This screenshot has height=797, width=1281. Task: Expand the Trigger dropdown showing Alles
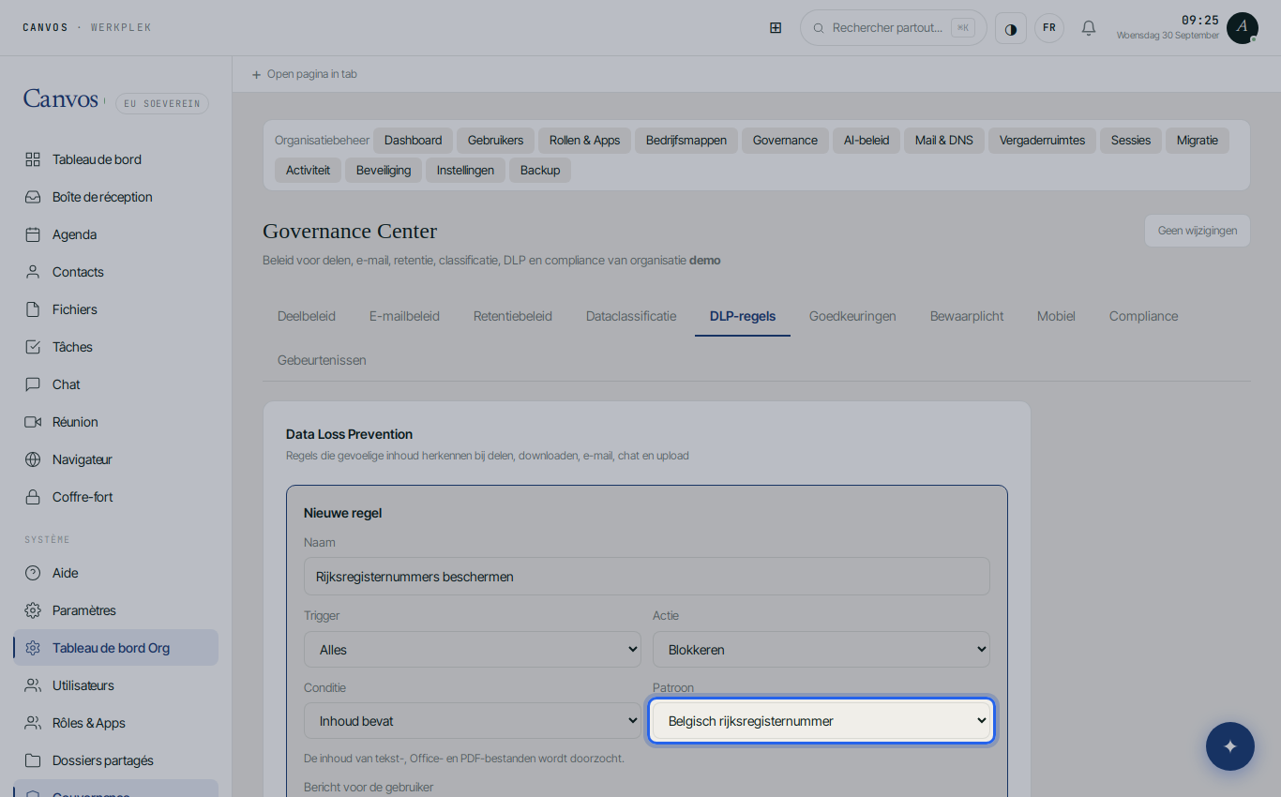coord(473,649)
